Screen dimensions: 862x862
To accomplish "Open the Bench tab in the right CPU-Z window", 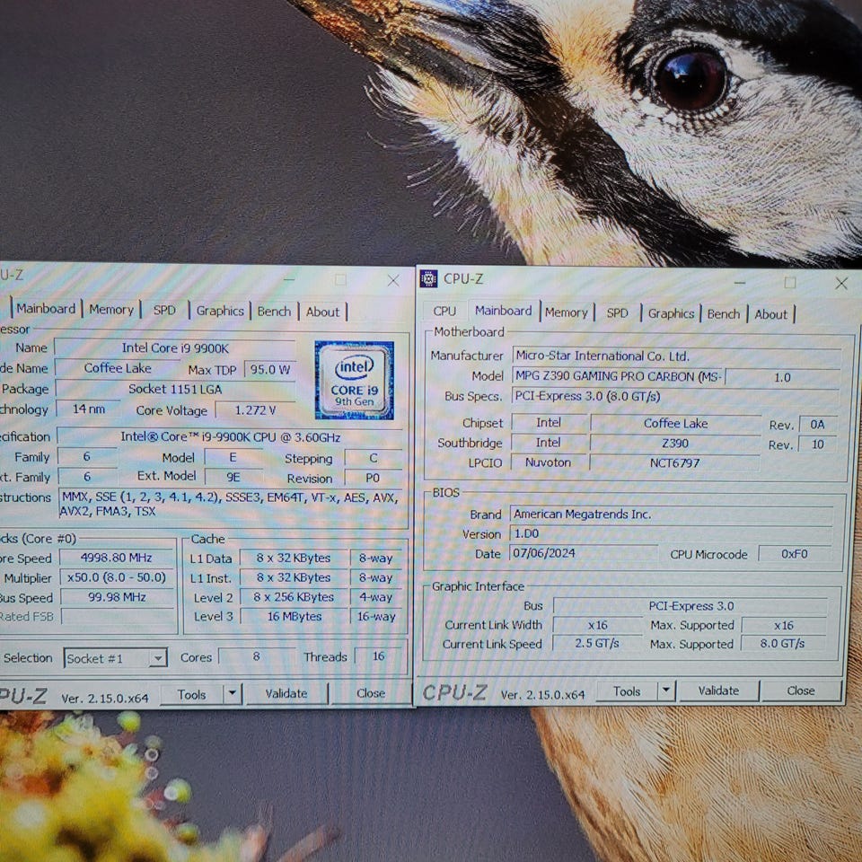I will coord(723,314).
